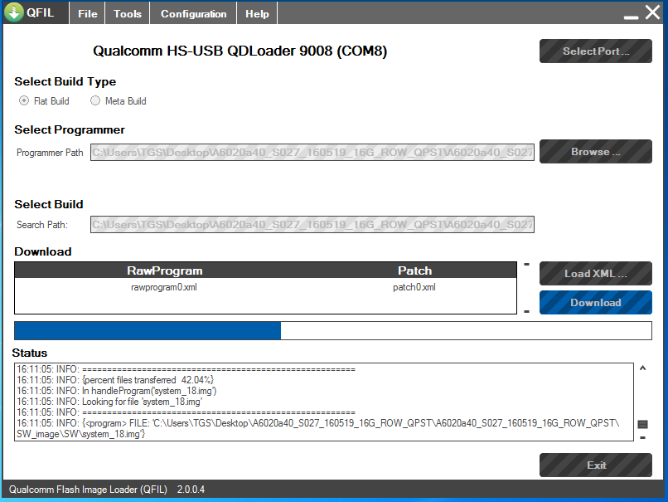Click the <program> FILE log entry

(x=318, y=429)
